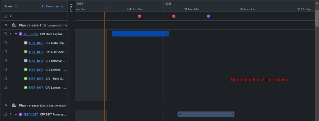This screenshot has width=319, height=121.
Task: Click the epic icon beside TEST-1027
Action: [x=20, y=114]
